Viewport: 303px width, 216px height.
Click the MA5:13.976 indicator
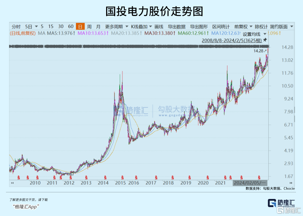61,33
